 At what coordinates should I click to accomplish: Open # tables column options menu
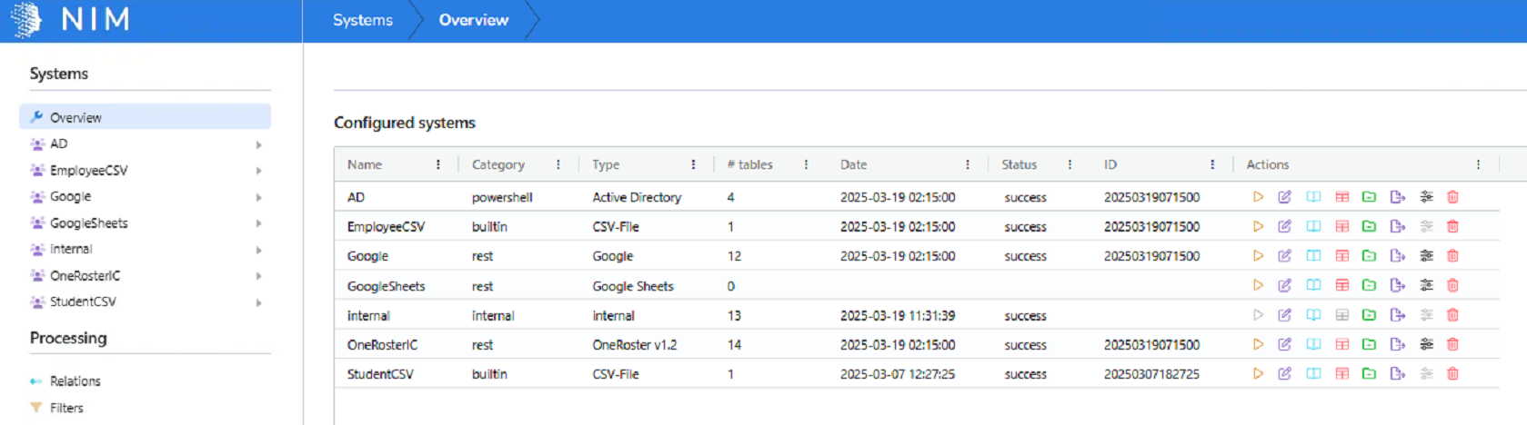pos(806,164)
